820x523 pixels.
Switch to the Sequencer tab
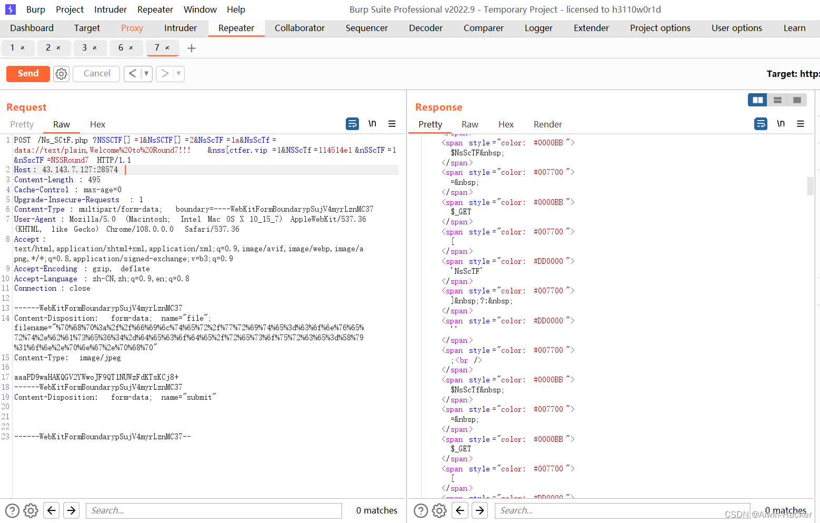coord(367,28)
